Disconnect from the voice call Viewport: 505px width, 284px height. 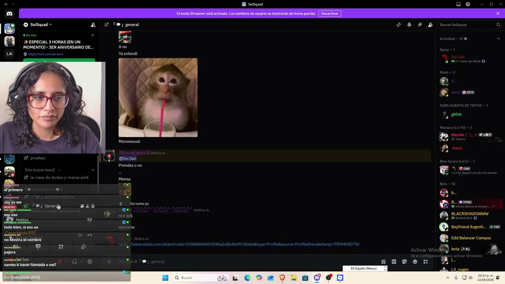pos(90,235)
